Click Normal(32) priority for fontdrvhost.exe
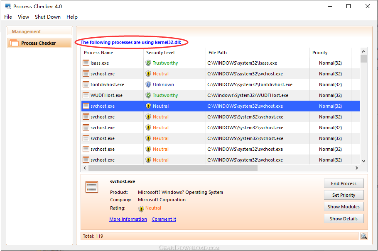This screenshot has width=378, height=251. click(330, 84)
